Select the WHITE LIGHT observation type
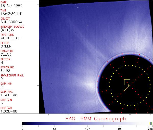Image resolution: width=153 pixels, height=130 pixels. [10, 38]
